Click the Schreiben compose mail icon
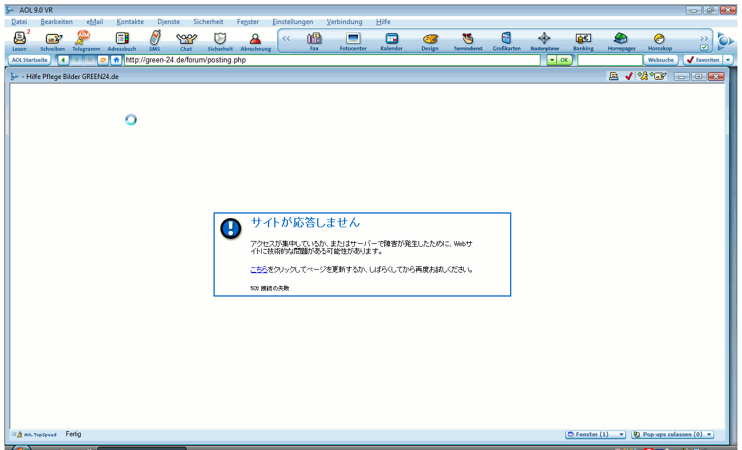 pos(53,40)
